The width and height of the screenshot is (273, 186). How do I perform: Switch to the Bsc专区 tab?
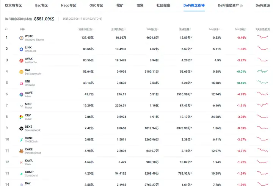pos(41,5)
